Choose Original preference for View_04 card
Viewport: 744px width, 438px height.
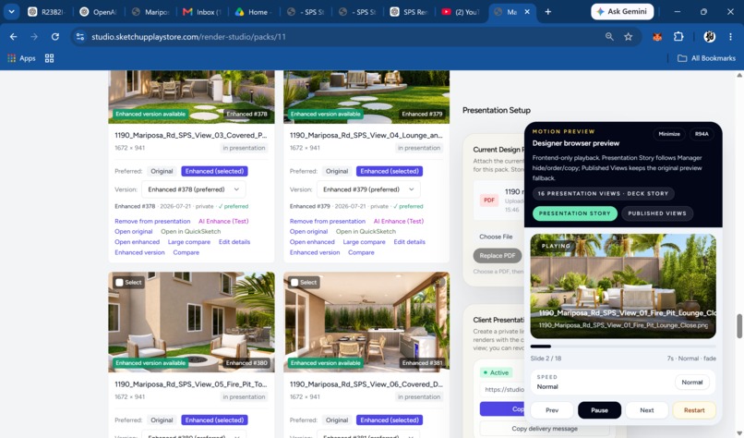click(337, 171)
